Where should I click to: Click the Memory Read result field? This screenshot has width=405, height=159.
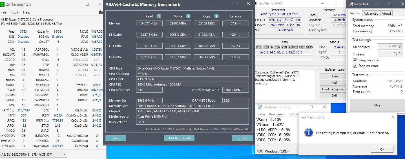[149, 23]
